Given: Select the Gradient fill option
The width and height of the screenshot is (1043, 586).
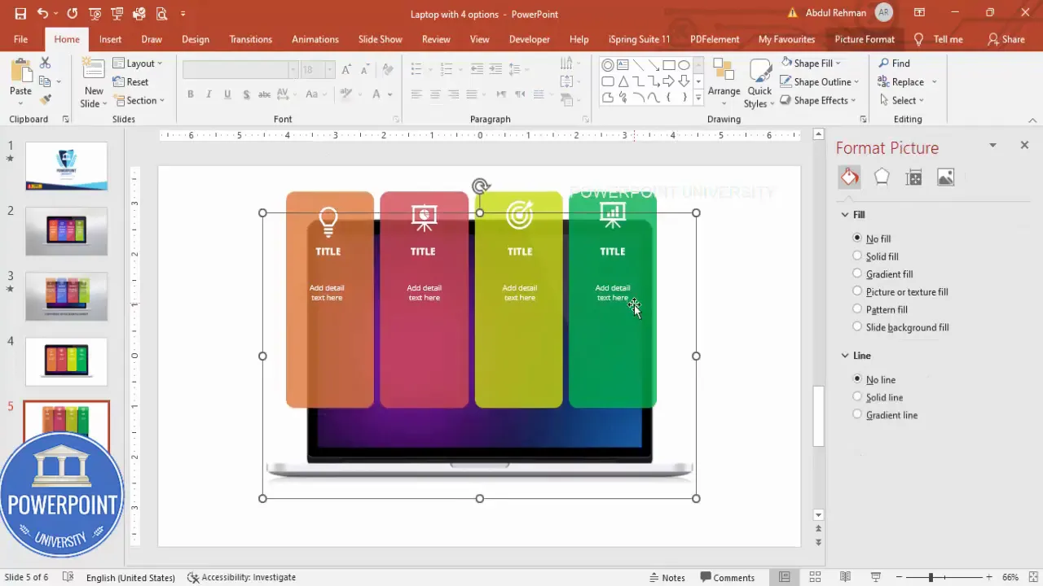Looking at the screenshot, I should click(x=857, y=273).
